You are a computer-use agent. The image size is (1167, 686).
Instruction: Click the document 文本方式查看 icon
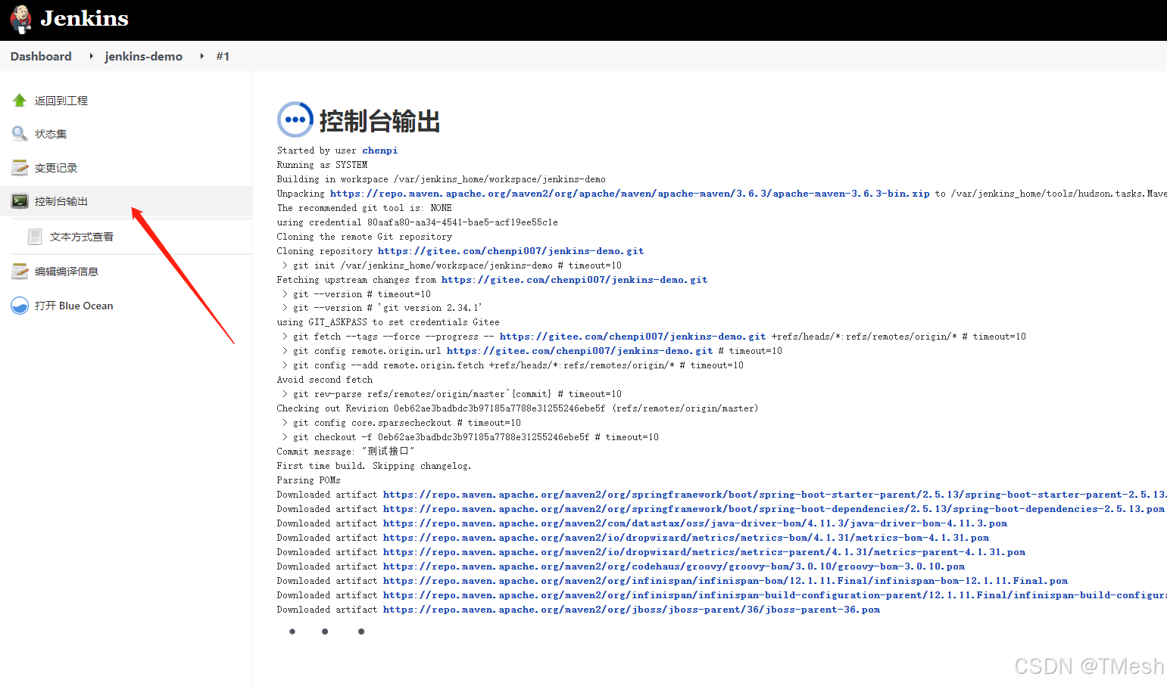pyautogui.click(x=35, y=237)
